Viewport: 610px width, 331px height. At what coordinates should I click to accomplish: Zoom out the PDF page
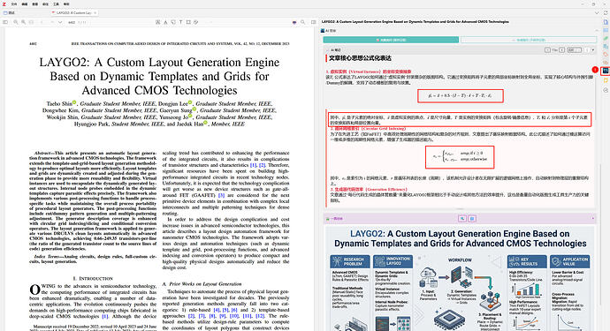16,22
